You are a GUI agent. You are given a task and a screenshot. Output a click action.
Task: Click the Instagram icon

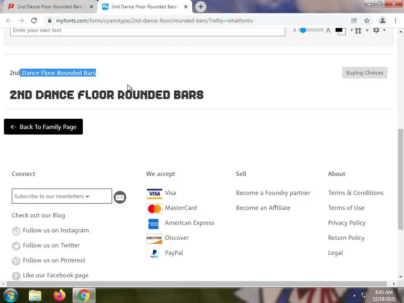click(x=16, y=231)
